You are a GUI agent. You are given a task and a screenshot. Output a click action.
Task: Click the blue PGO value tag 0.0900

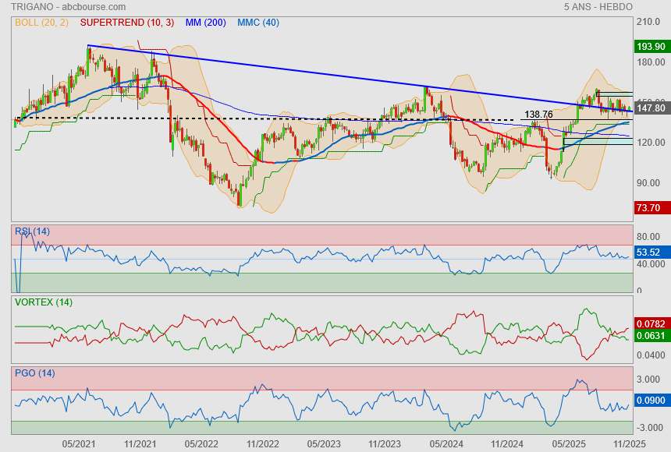pyautogui.click(x=650, y=401)
